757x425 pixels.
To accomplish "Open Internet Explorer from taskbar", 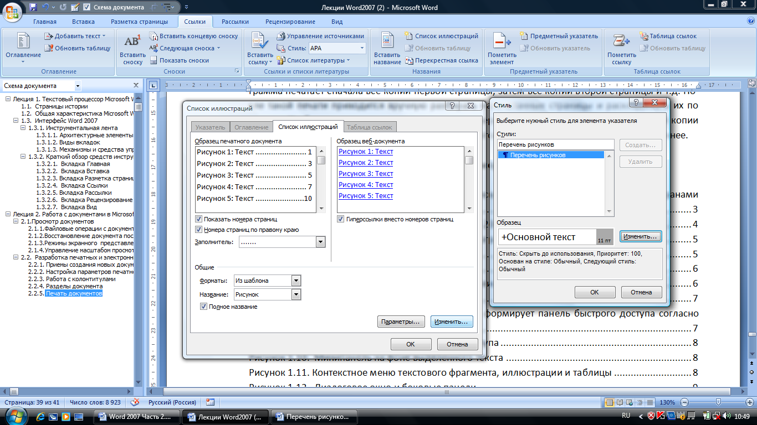I will click(40, 416).
